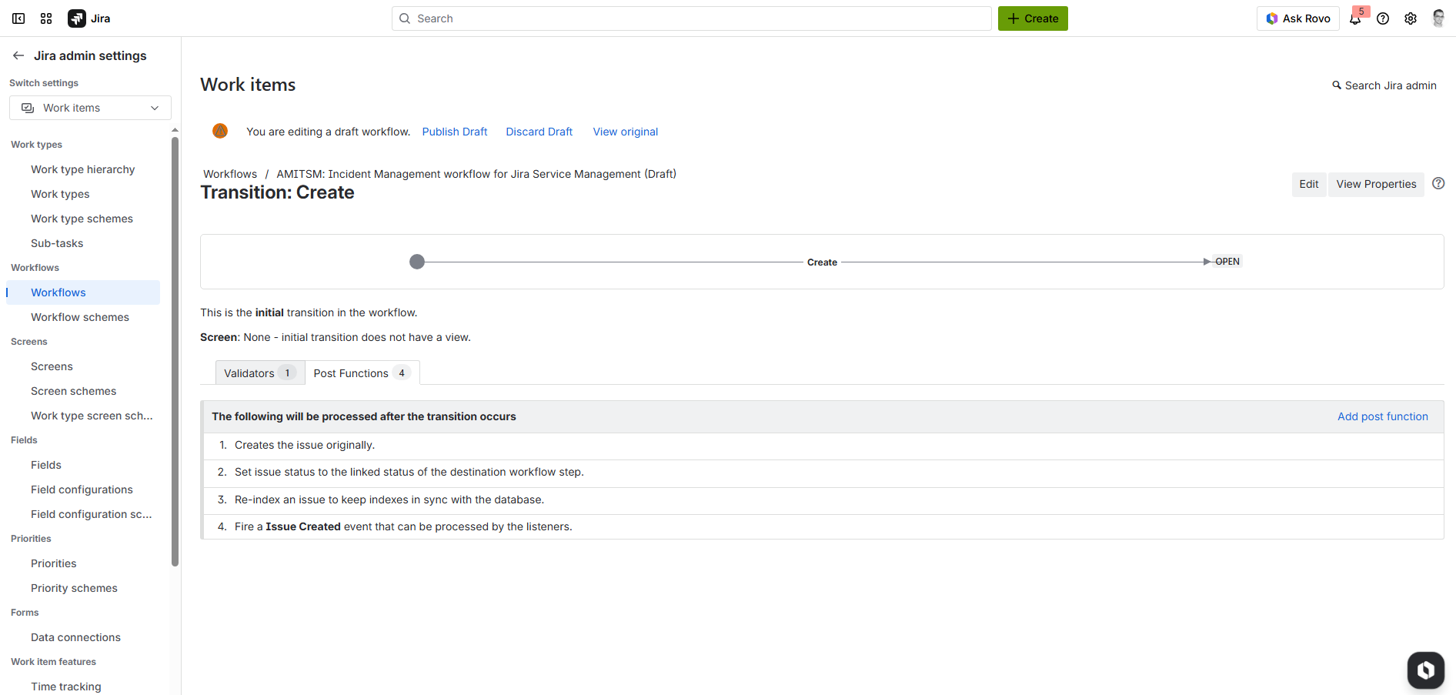This screenshot has width=1456, height=695.
Task: Click the green Create button
Action: (1033, 18)
